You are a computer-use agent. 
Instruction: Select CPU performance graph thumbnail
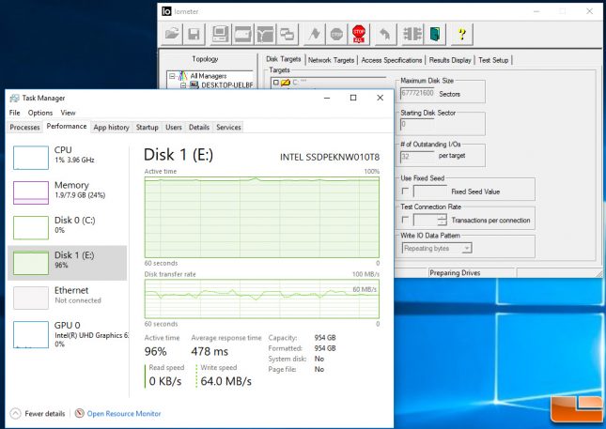(31, 158)
